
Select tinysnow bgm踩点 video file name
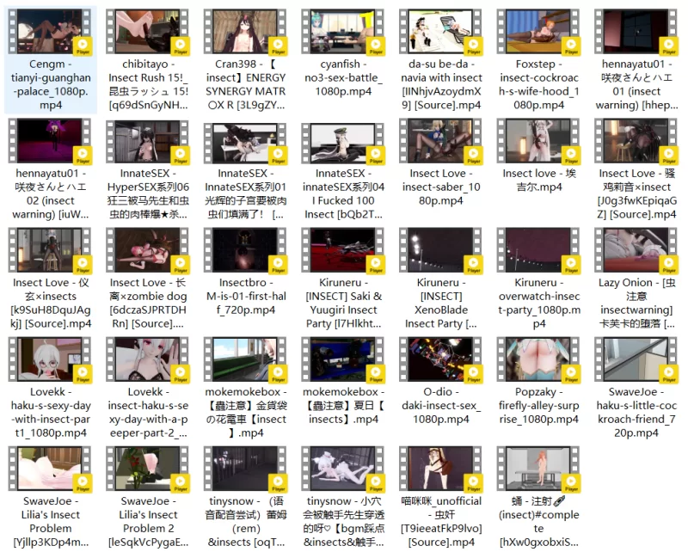(x=343, y=522)
